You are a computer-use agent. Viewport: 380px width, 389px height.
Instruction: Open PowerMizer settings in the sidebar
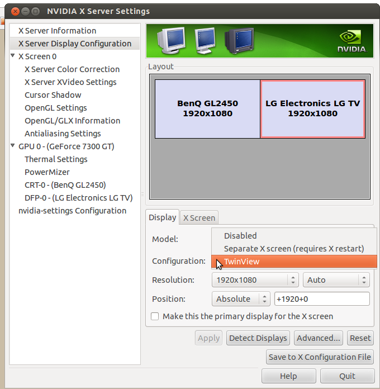point(47,172)
